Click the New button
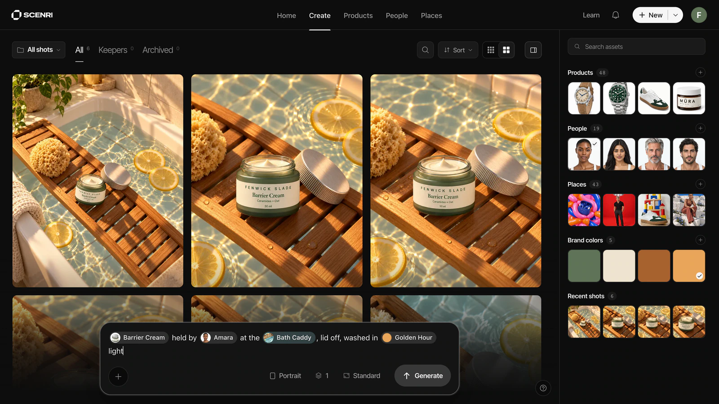Screen dimensions: 719x404 [651, 15]
